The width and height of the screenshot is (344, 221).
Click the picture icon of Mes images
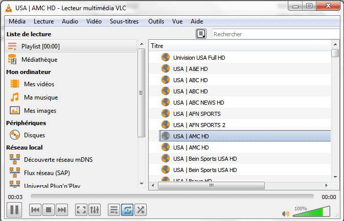click(x=15, y=111)
